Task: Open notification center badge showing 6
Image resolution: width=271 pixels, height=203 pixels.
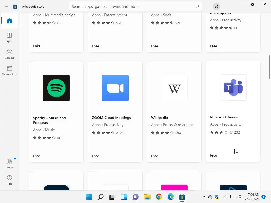Action: [263, 197]
